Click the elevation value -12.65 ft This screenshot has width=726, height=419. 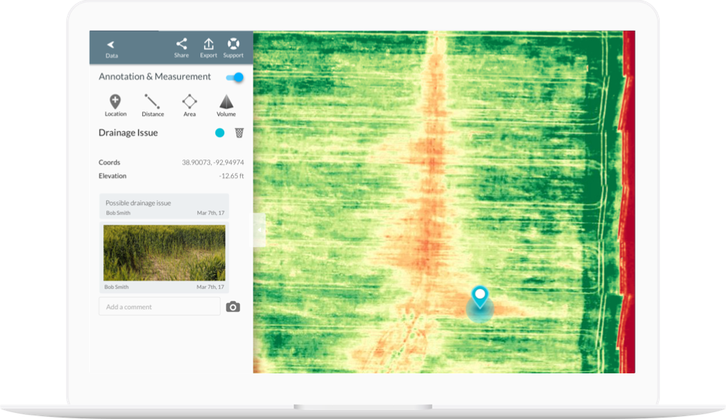[232, 176]
